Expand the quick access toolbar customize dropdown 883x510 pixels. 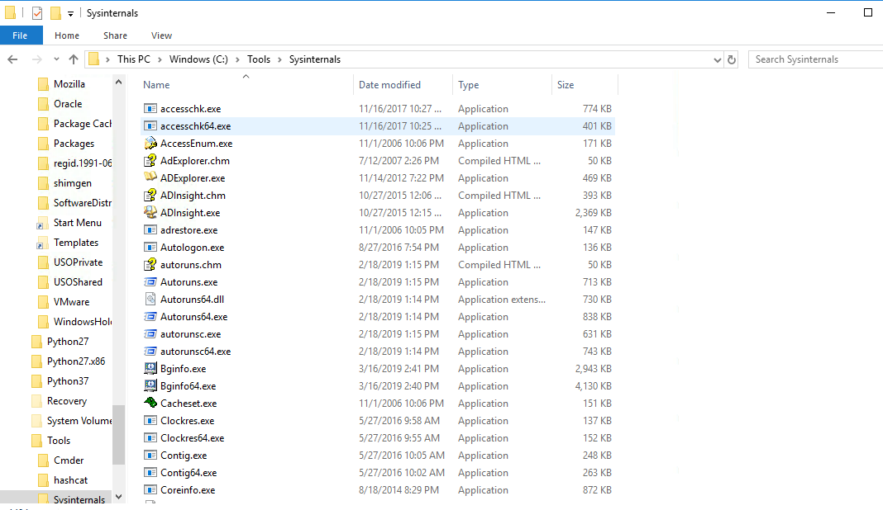pos(71,13)
